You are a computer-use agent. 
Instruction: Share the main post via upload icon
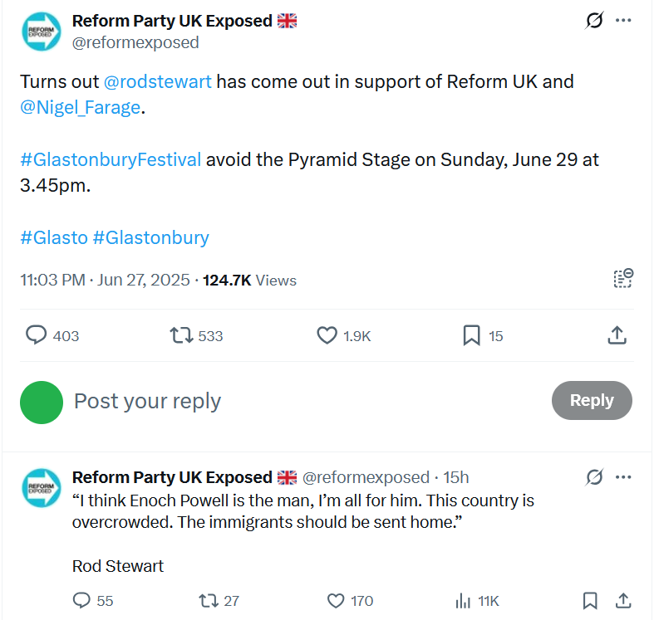(x=617, y=335)
